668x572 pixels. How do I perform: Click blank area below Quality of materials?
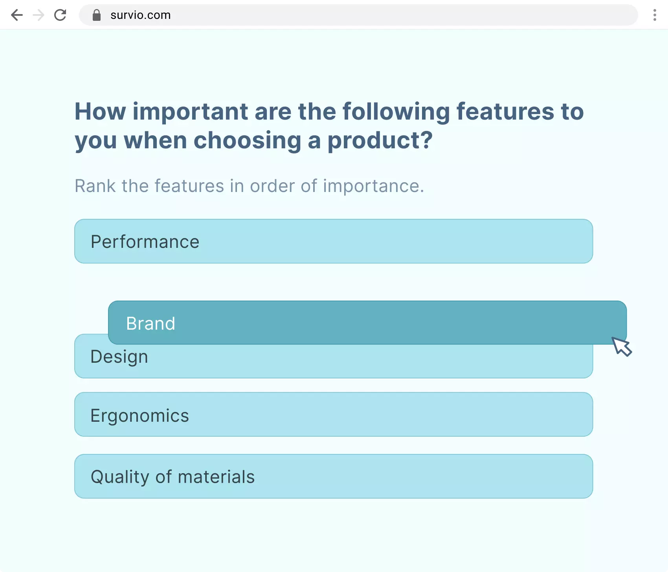333,535
